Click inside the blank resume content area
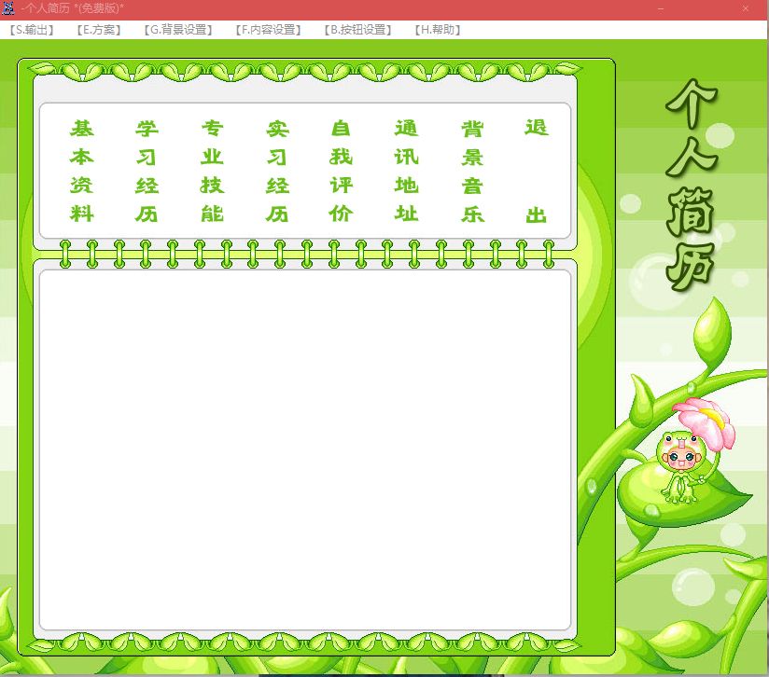 [305, 449]
